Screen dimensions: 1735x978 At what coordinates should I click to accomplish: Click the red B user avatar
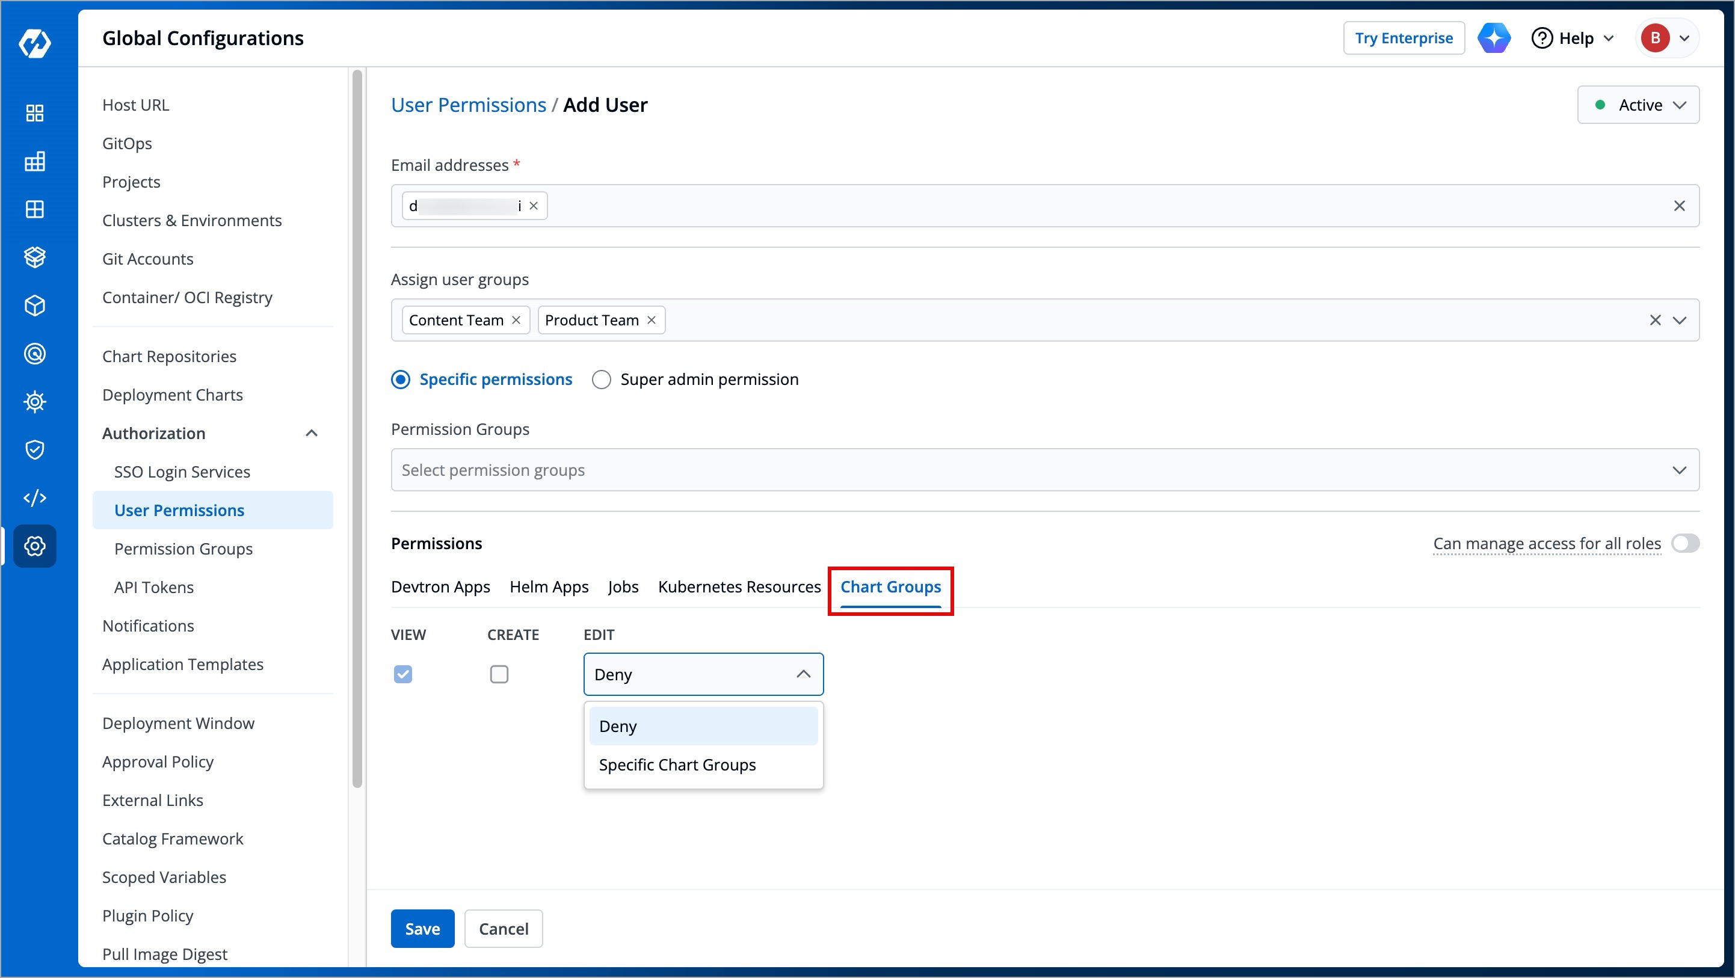click(x=1655, y=38)
